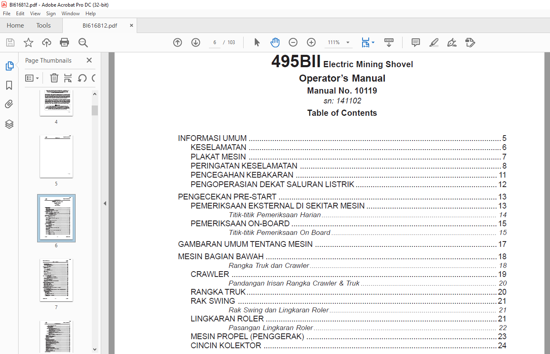The height and width of the screenshot is (354, 550).
Task: Print the document with printer icon
Action: (64, 42)
